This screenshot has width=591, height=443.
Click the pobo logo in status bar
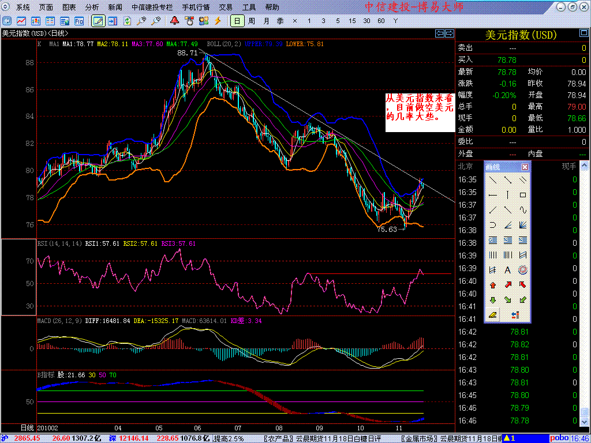point(559,438)
